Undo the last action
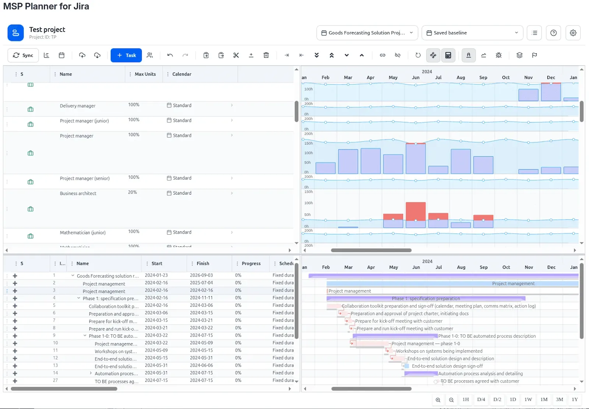 (170, 55)
